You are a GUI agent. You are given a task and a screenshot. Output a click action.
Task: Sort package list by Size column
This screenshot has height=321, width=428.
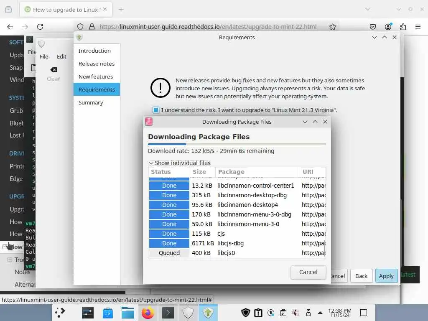(x=203, y=172)
